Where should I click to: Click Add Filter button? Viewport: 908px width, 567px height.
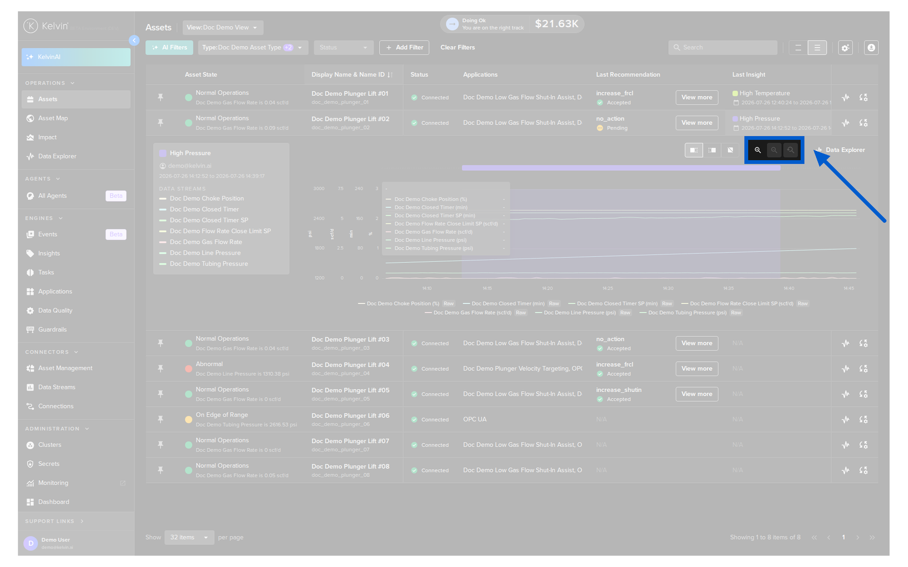click(x=404, y=48)
